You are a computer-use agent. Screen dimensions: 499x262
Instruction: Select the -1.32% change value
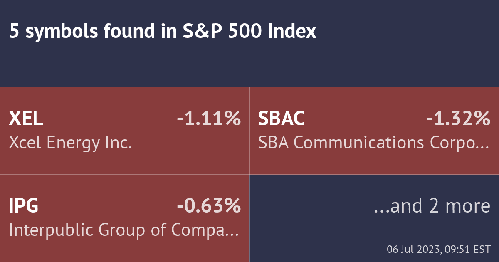458,119
